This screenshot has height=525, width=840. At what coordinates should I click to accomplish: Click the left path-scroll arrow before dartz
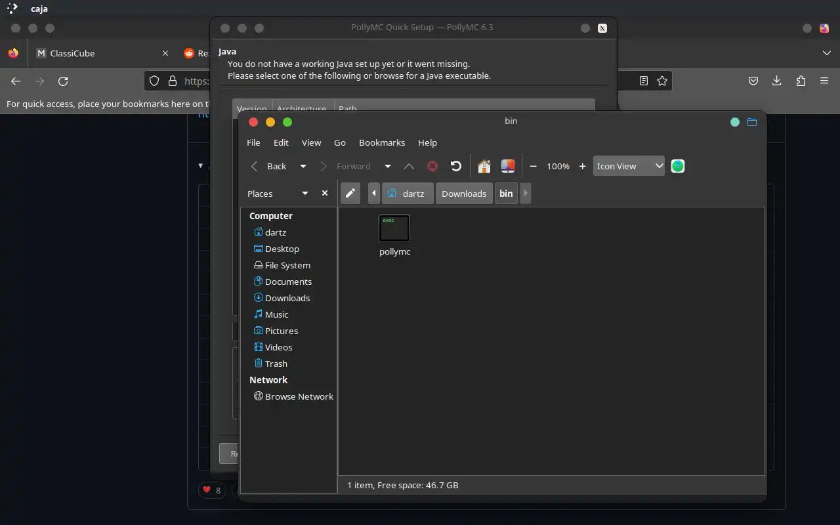click(374, 194)
